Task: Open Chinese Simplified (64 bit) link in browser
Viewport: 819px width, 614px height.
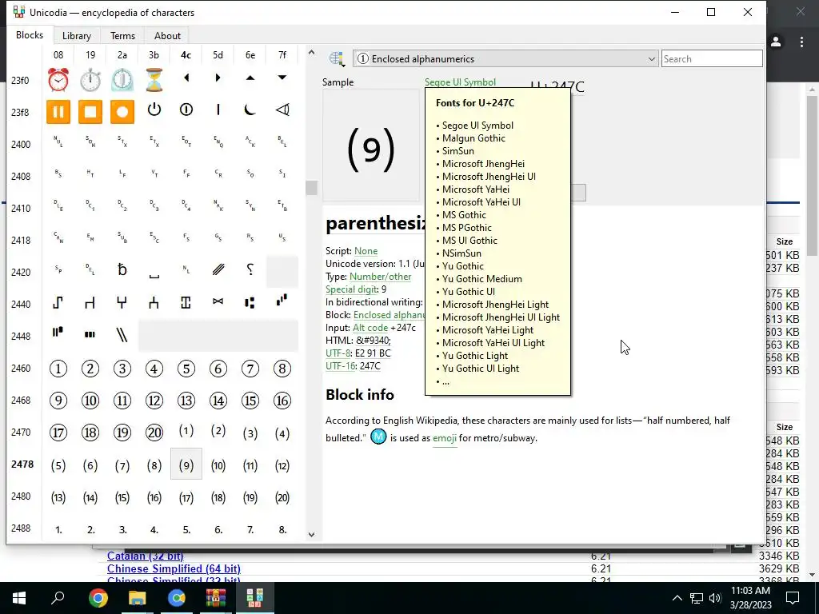Action: 174,568
